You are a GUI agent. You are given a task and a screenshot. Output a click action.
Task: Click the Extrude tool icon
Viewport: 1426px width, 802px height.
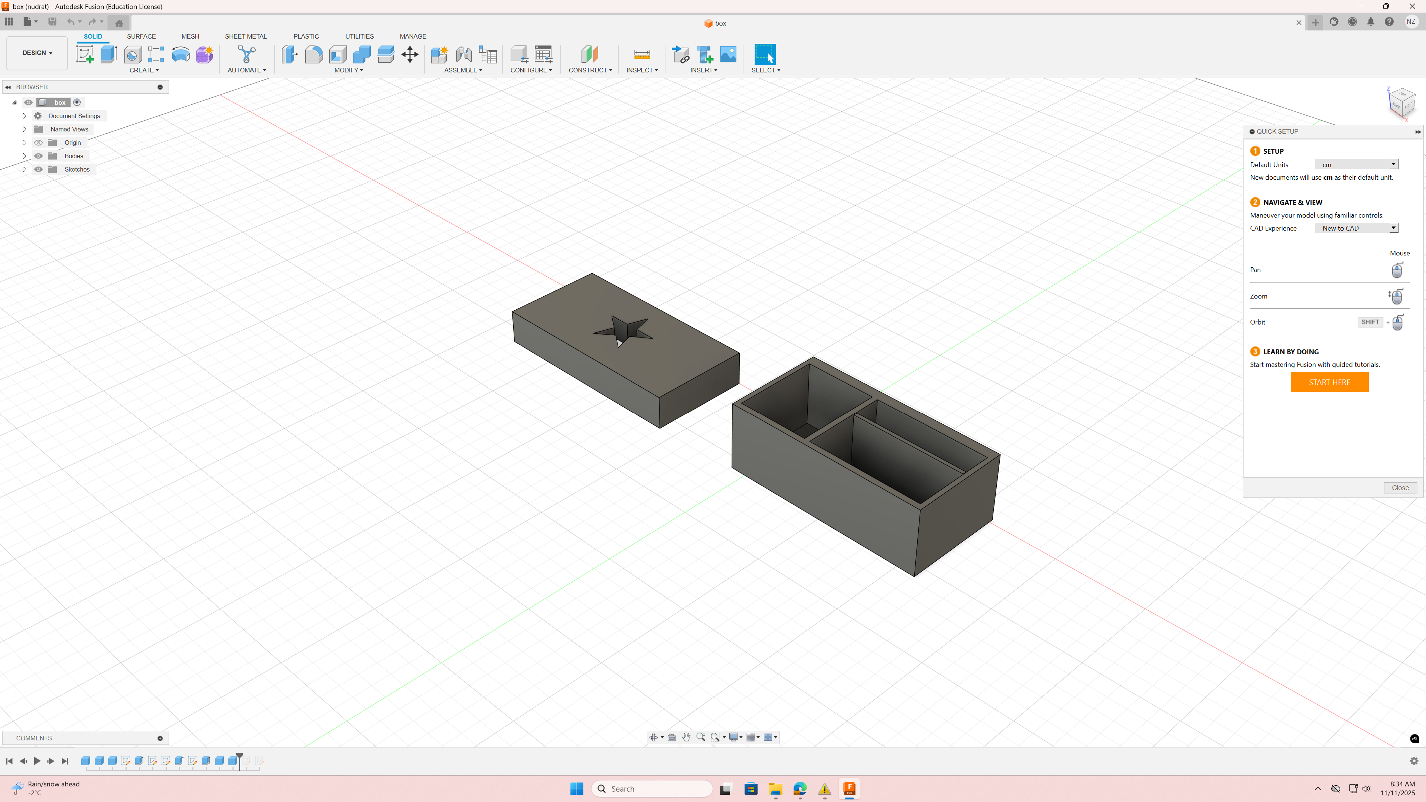108,54
